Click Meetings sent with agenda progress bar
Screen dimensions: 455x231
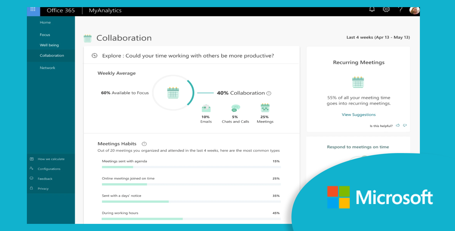click(191, 167)
